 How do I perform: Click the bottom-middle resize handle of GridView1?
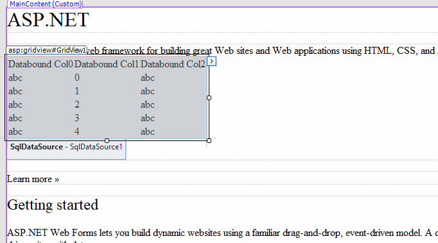click(107, 140)
